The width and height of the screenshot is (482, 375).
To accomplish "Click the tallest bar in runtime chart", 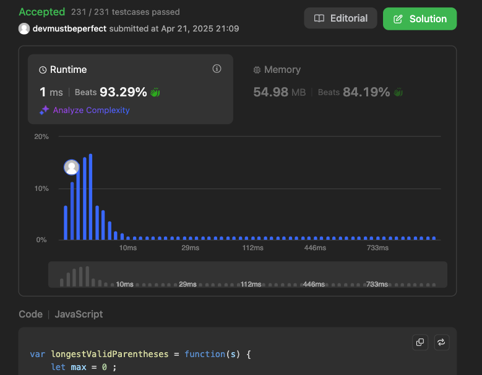I will tap(90, 196).
